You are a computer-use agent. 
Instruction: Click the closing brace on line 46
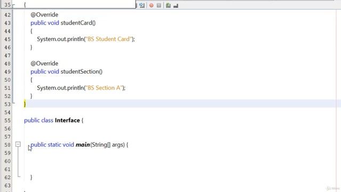click(31, 47)
